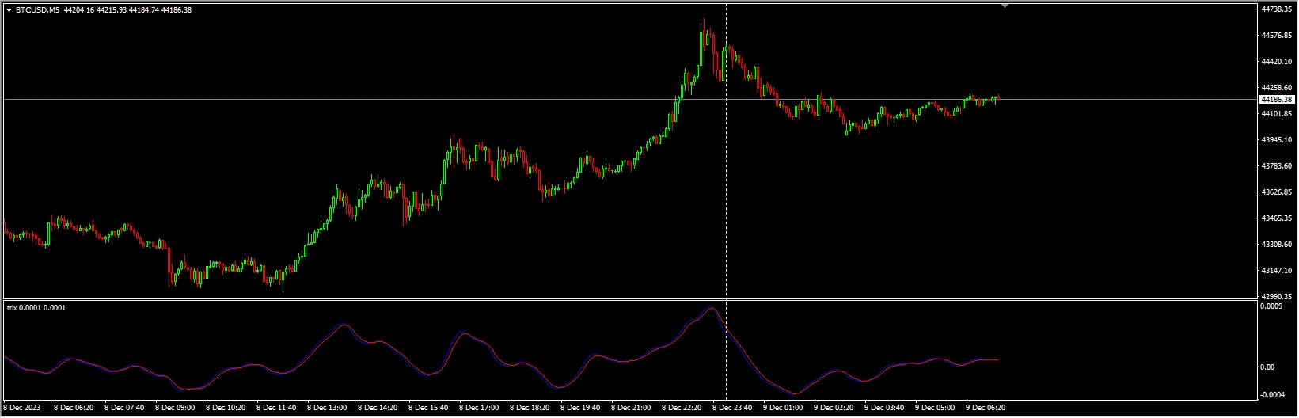This screenshot has height=418, width=1299.
Task: Click the trix line's highest peak
Action: tap(712, 308)
